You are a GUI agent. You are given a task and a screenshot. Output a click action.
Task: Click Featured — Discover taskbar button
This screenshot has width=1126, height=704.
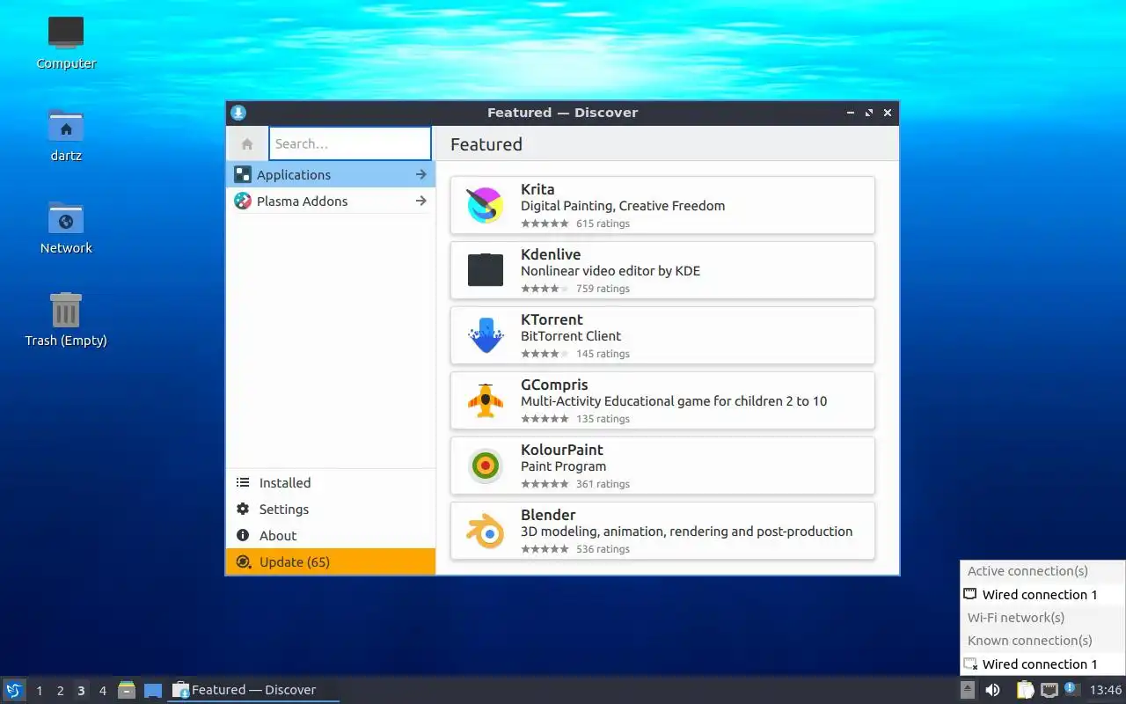pos(253,690)
